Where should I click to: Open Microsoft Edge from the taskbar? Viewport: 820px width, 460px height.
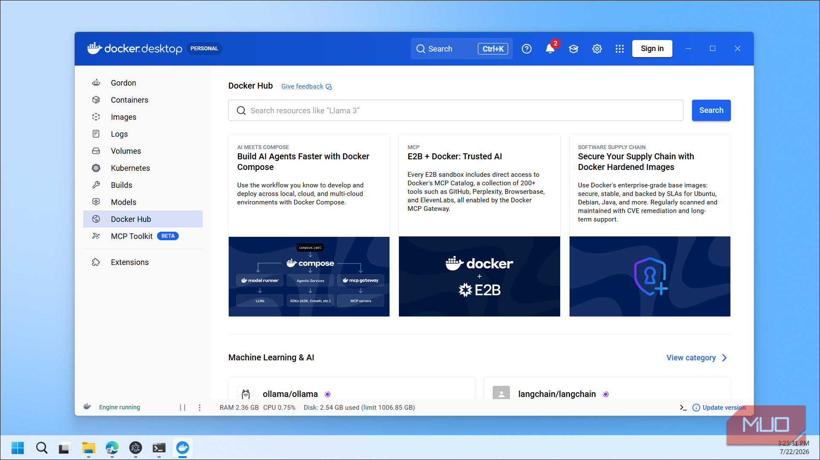(x=112, y=448)
